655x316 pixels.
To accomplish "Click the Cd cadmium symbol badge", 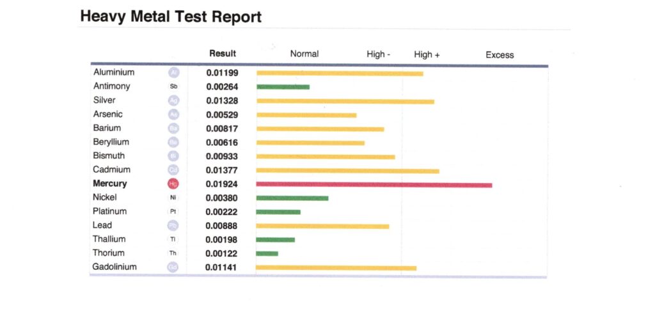I will (173, 170).
